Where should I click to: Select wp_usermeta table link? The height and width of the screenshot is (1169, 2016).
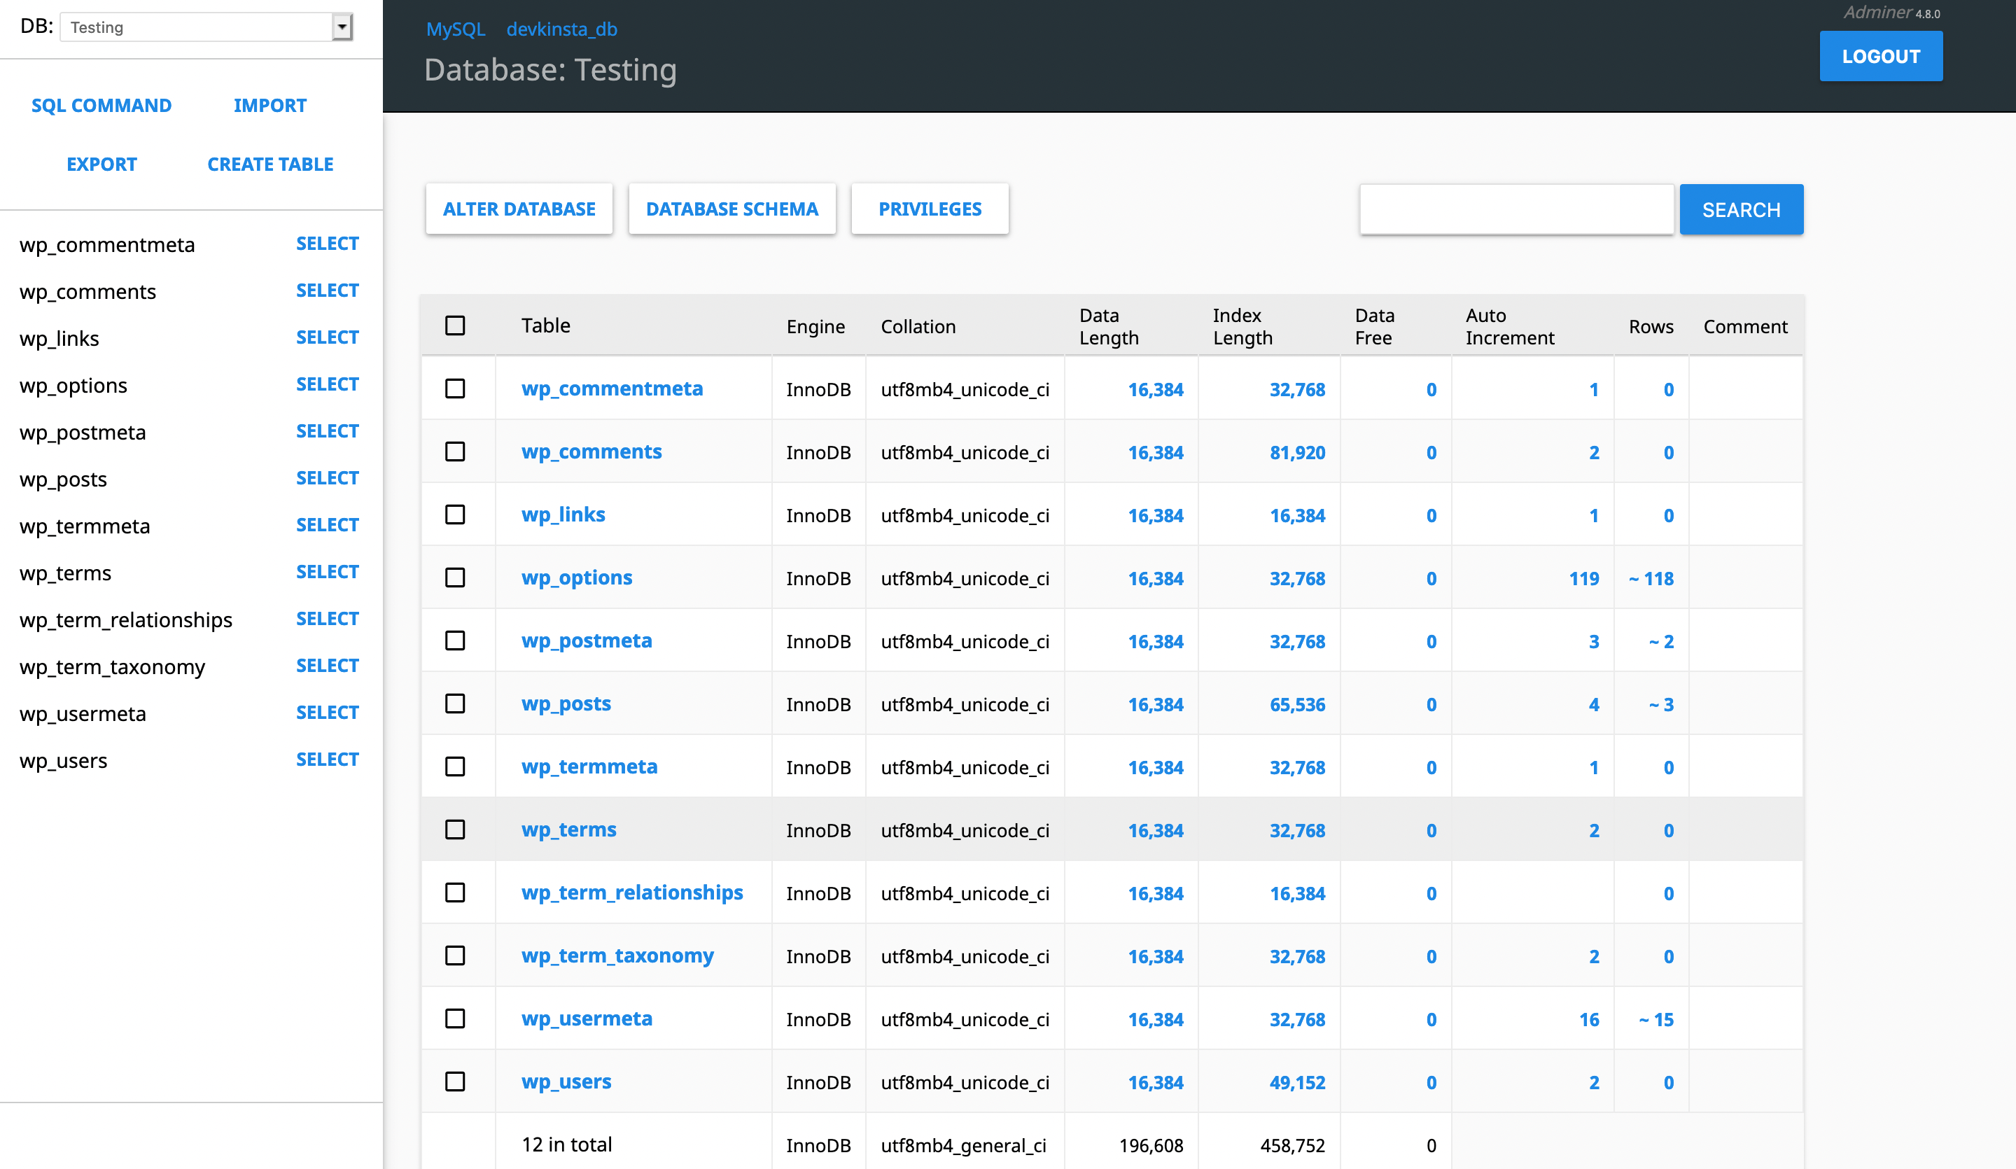coord(586,1017)
